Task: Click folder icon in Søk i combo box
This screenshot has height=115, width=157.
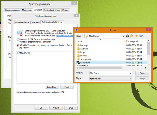Action: (87, 36)
